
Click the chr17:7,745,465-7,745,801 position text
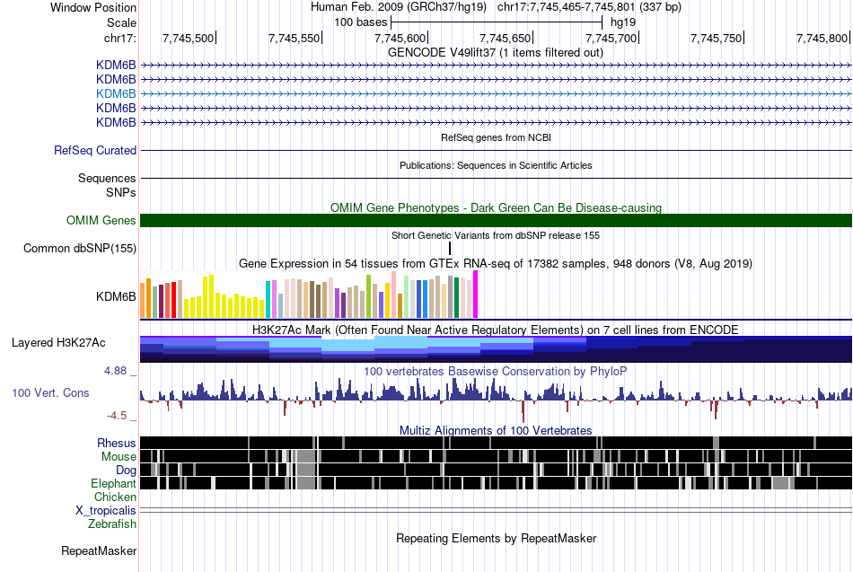tap(589, 7)
